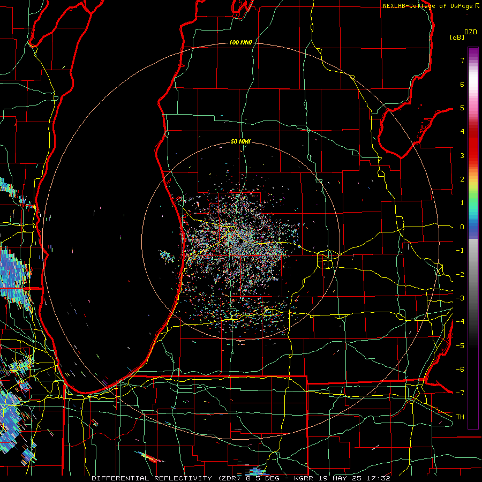Click the -5 value on color scale
This screenshot has height=482, width=482.
coord(460,345)
